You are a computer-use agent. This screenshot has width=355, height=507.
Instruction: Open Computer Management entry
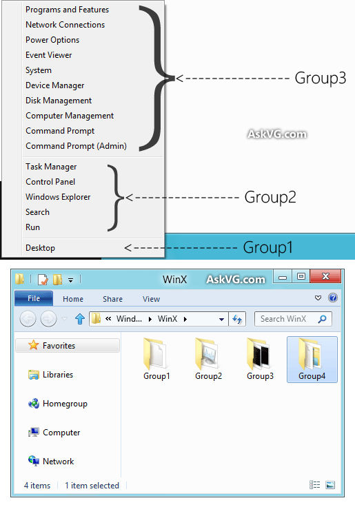[70, 116]
